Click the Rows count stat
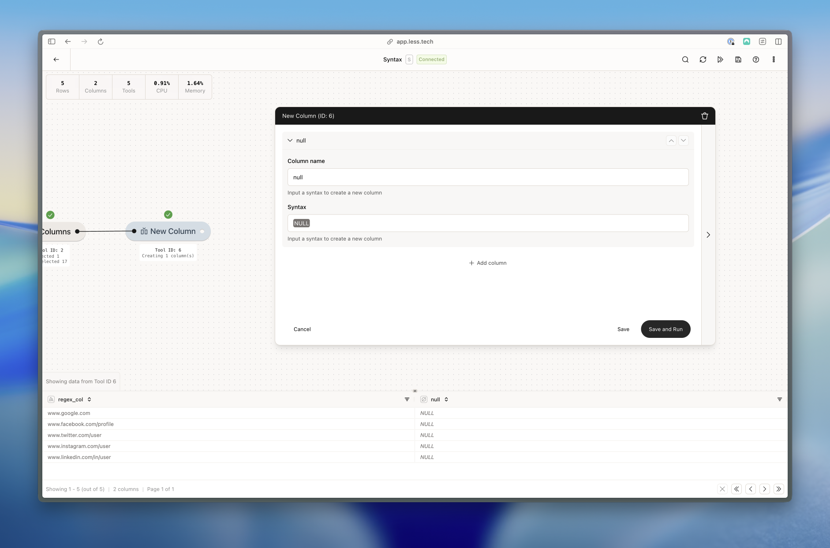Screen dimensions: 830x548 [63, 87]
